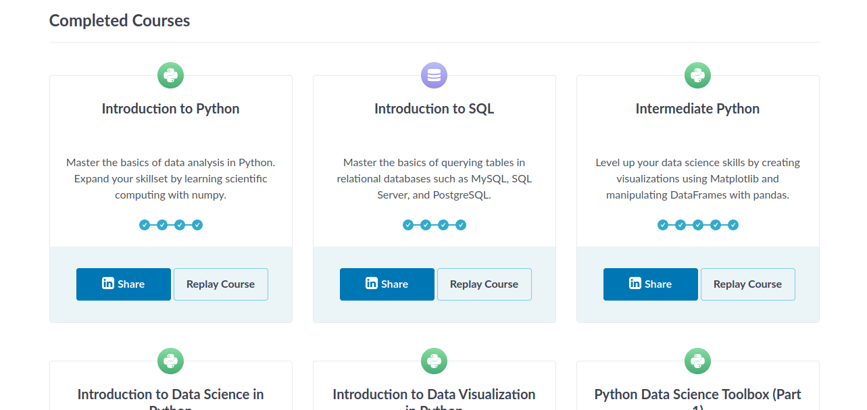Click middle chapter checkmark of Intermediate Python
The height and width of the screenshot is (410, 867).
[x=698, y=225]
